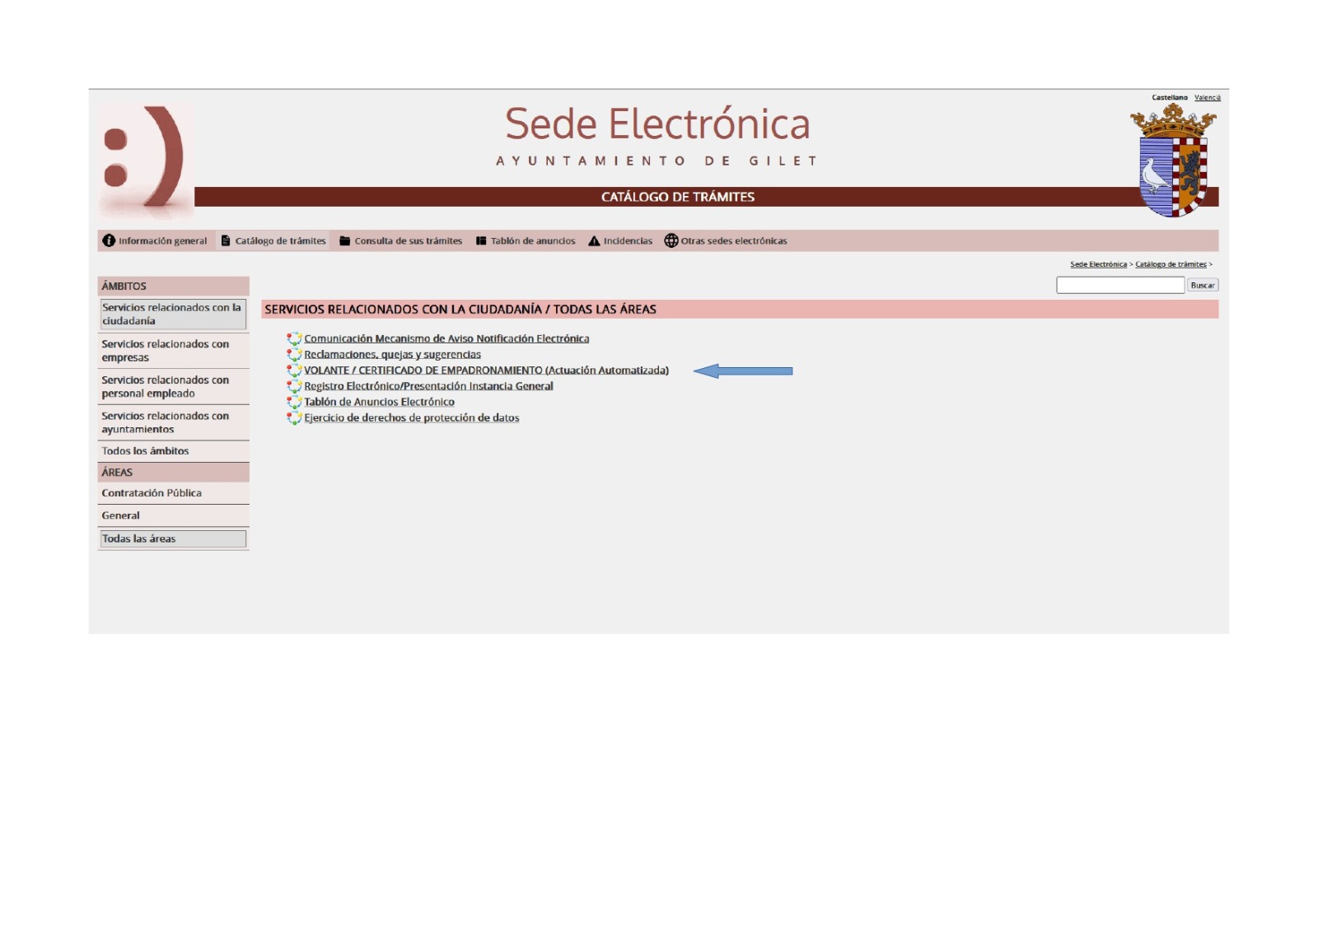Switch language to Valencià
The image size is (1318, 932).
1207,98
